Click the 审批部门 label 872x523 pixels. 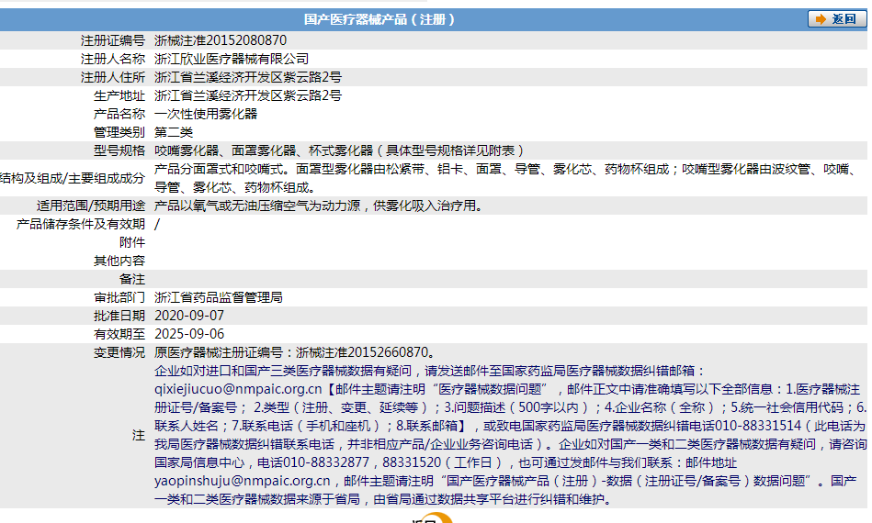pyautogui.click(x=119, y=297)
